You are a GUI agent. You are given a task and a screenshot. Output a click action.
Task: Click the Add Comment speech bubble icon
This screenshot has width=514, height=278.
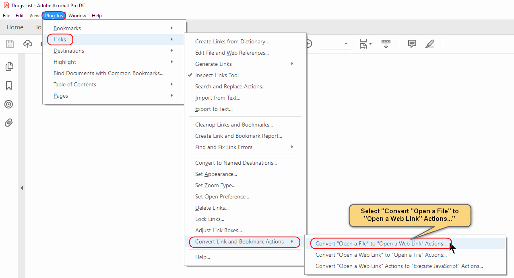[412, 44]
